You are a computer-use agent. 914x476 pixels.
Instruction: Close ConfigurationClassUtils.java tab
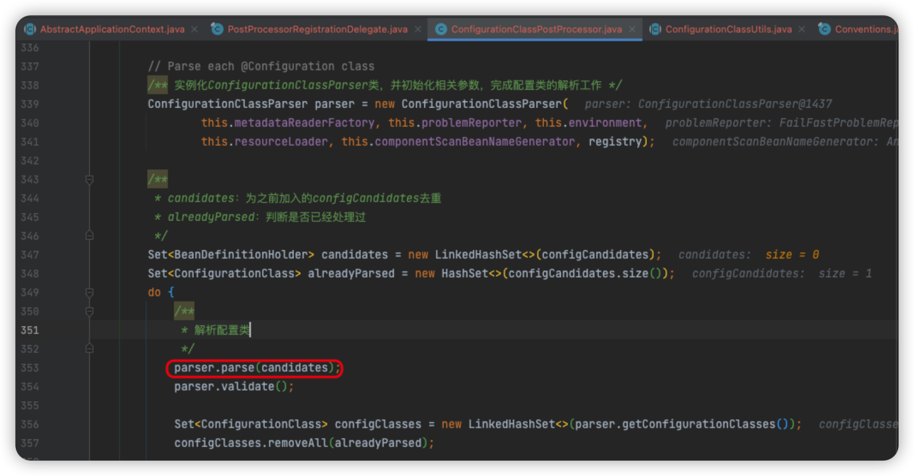pos(802,29)
